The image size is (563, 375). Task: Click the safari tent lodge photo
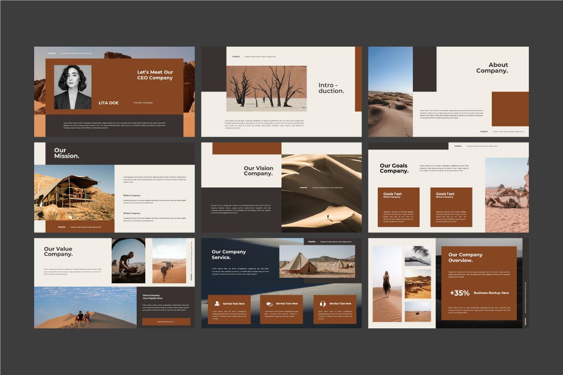74,192
